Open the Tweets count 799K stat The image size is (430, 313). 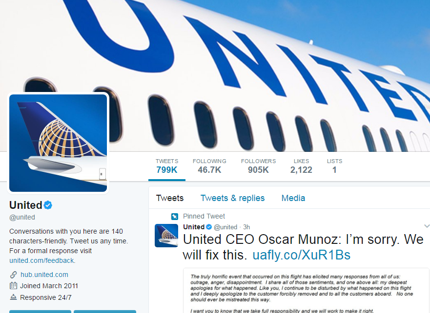pos(167,166)
